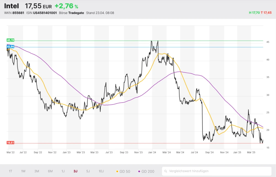Click the red 16,61 low price label
Image resolution: width=276 pixels, height=177 pixels.
10,143
